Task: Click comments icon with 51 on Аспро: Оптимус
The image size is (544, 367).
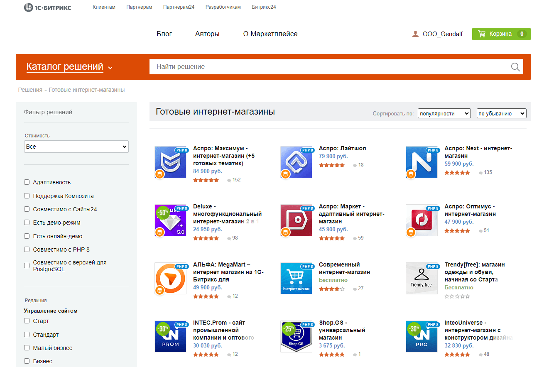Action: (480, 231)
